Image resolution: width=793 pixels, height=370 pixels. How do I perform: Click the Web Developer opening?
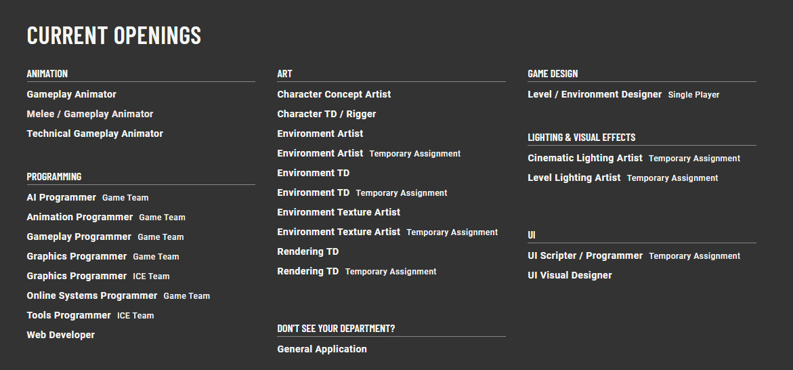click(x=61, y=335)
